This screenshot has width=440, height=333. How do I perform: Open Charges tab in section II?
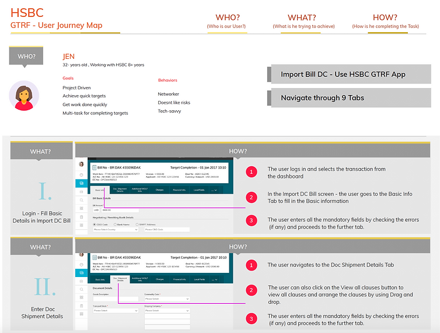(160, 279)
